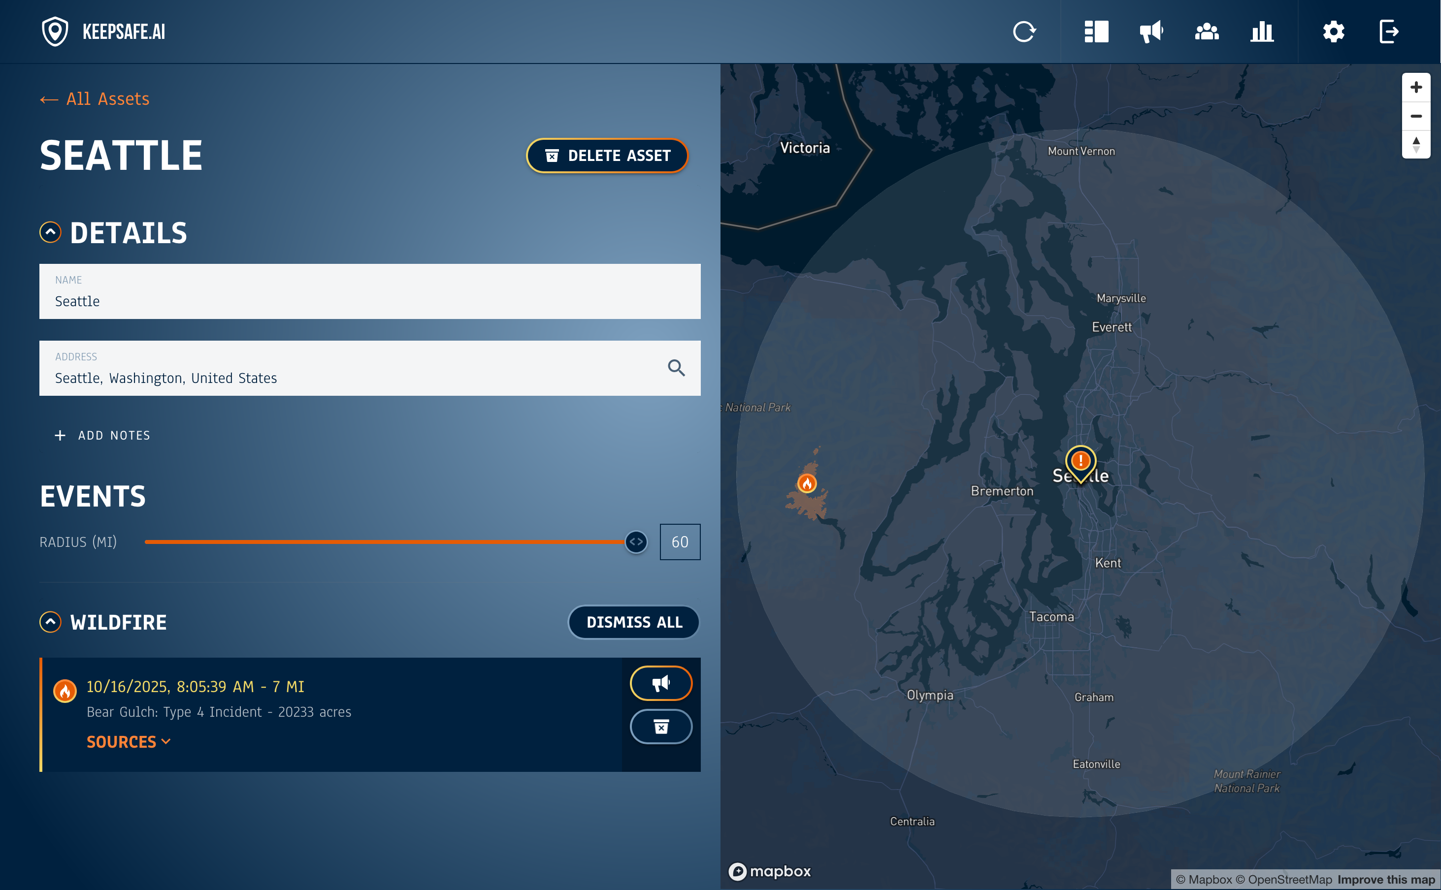Zoom in the map with plus button

click(1416, 88)
